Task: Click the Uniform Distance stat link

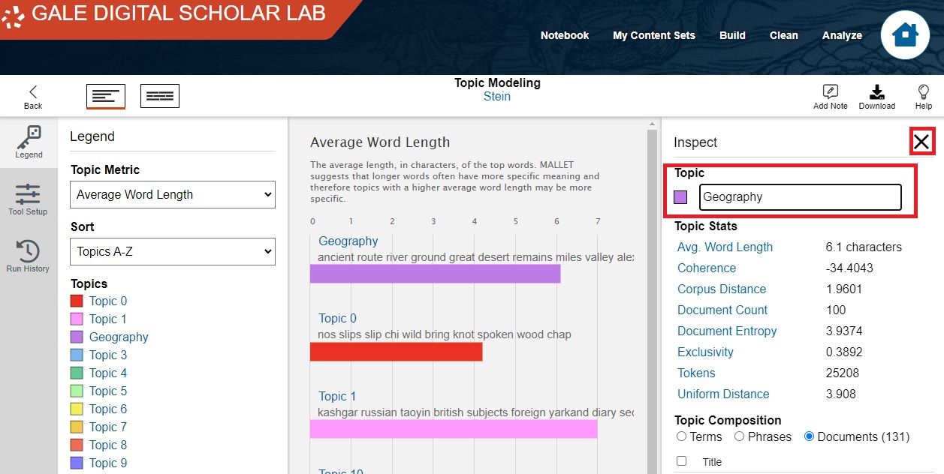Action: point(723,394)
